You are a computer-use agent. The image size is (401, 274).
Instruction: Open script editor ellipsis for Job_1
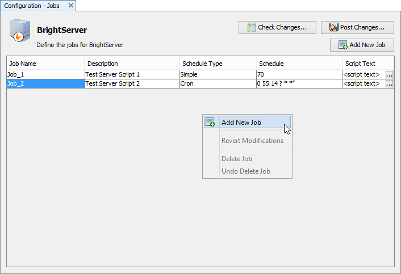coord(389,75)
